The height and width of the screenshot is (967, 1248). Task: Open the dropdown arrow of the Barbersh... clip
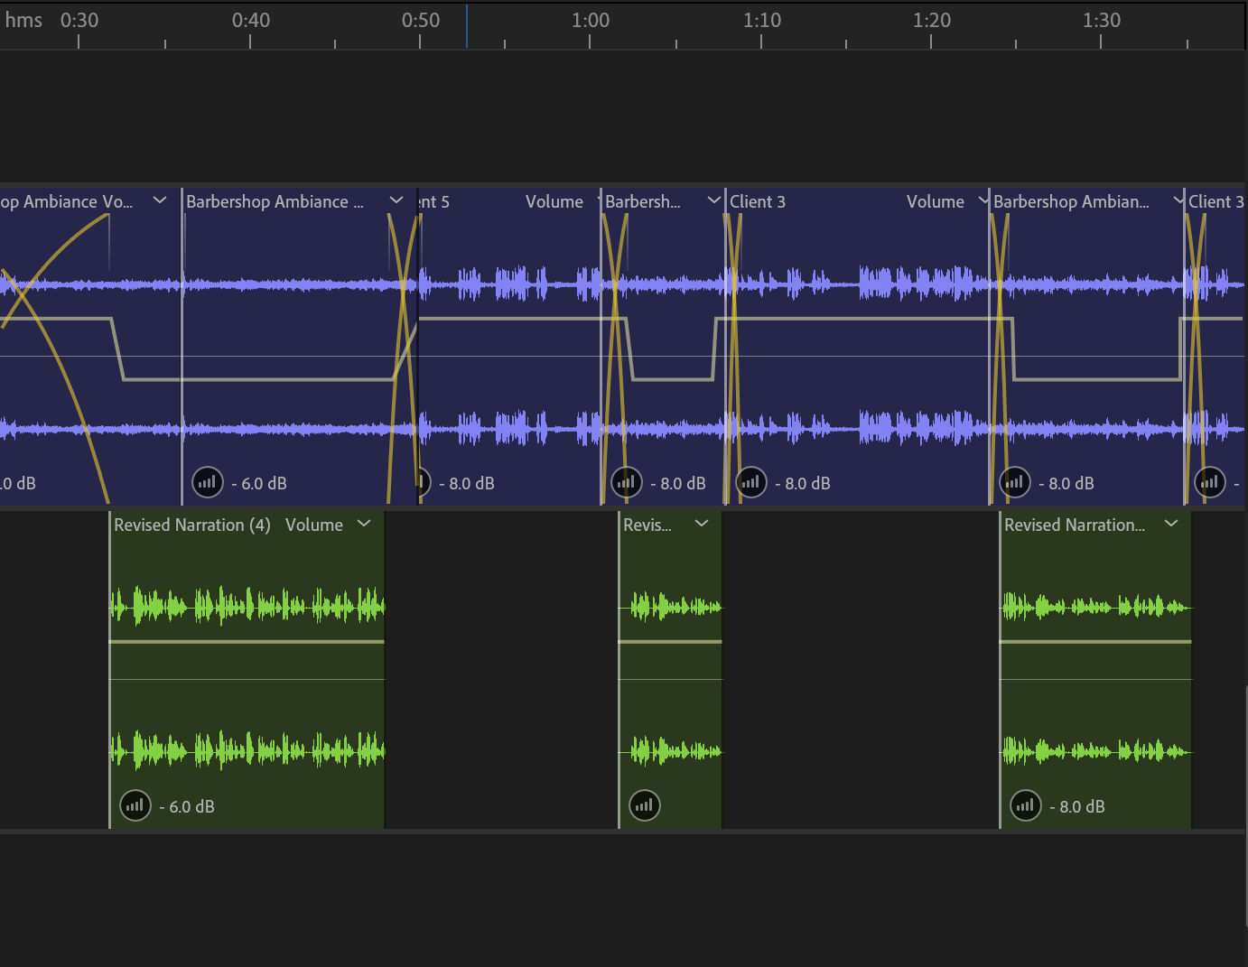tap(713, 200)
